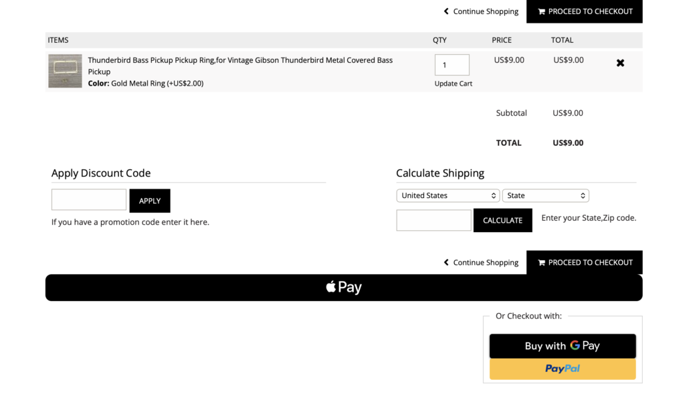Expand the State dropdown

pyautogui.click(x=545, y=195)
